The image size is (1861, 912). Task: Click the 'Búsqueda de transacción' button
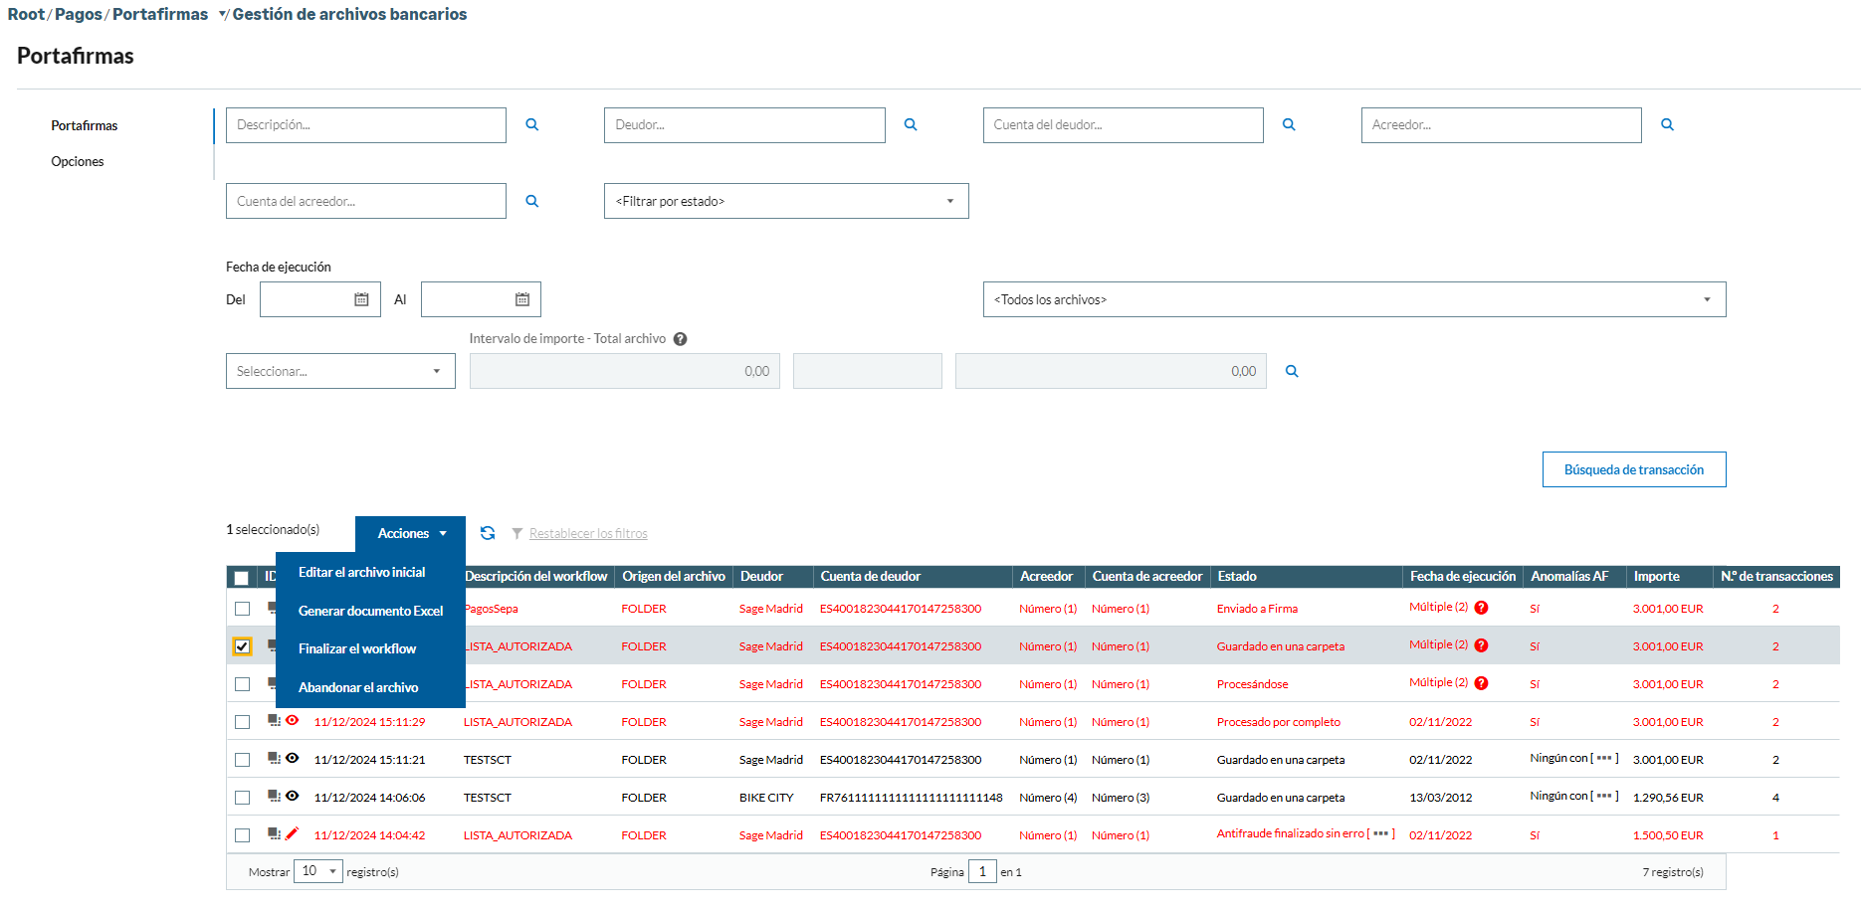(1633, 469)
